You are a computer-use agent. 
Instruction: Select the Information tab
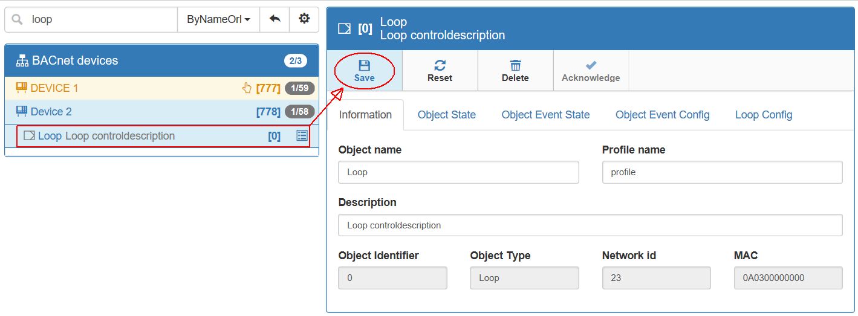[x=365, y=115]
